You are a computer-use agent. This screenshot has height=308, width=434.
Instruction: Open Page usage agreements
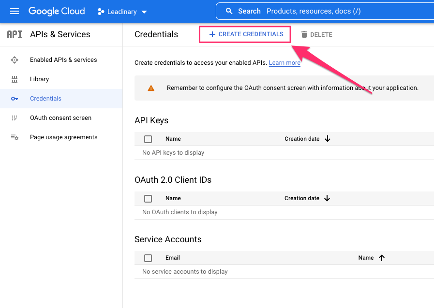coord(64,137)
